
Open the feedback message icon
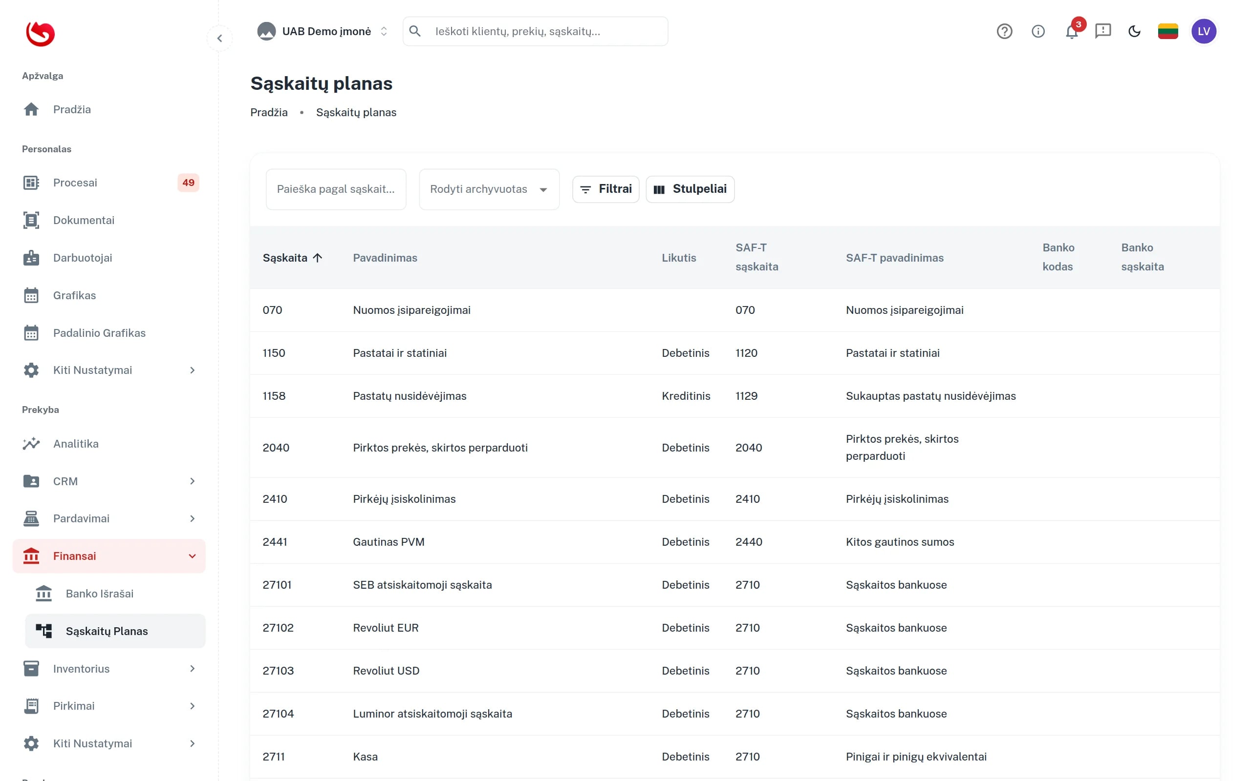click(1102, 32)
